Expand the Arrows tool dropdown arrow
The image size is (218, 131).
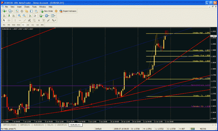click(55, 20)
